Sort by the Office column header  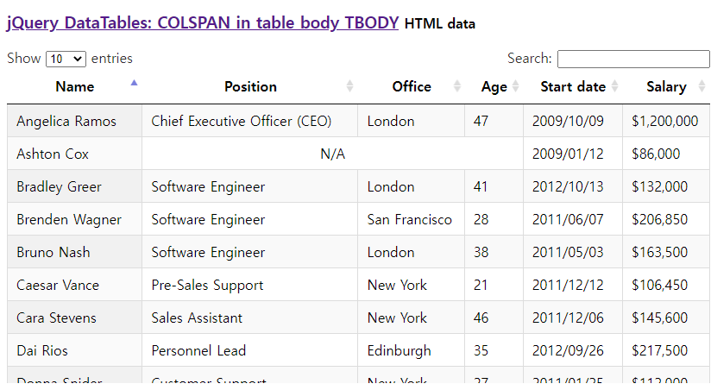pos(411,86)
